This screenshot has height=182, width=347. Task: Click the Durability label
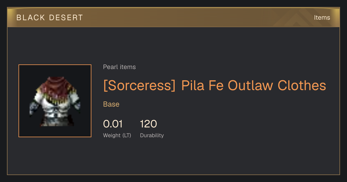152,135
